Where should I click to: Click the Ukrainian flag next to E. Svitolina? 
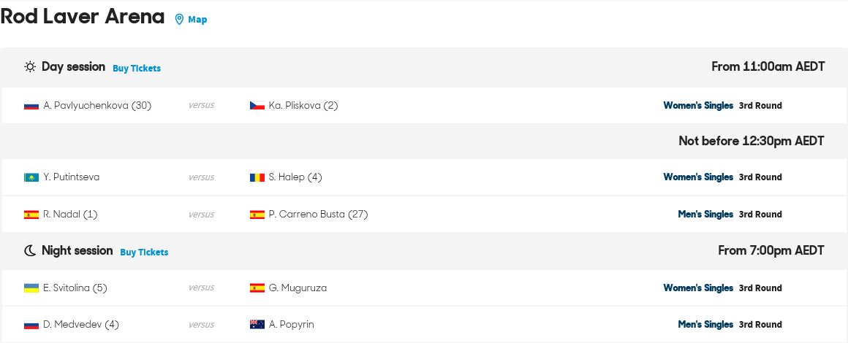31,288
